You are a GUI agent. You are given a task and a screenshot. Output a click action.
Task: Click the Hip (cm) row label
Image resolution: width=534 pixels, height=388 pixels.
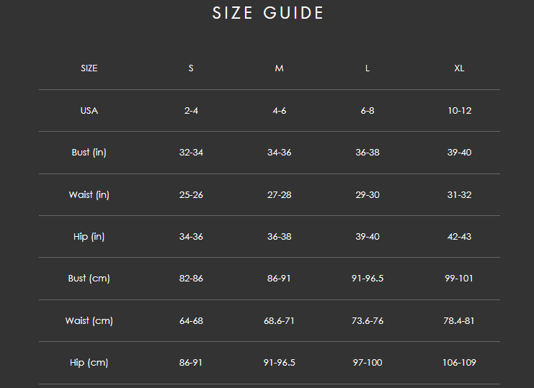[89, 363]
